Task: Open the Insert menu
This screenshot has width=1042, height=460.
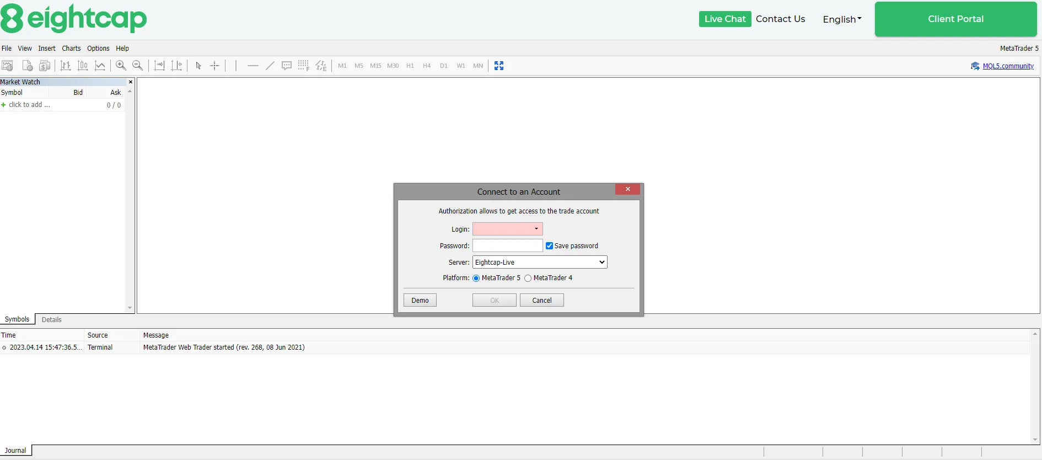Action: click(x=47, y=49)
